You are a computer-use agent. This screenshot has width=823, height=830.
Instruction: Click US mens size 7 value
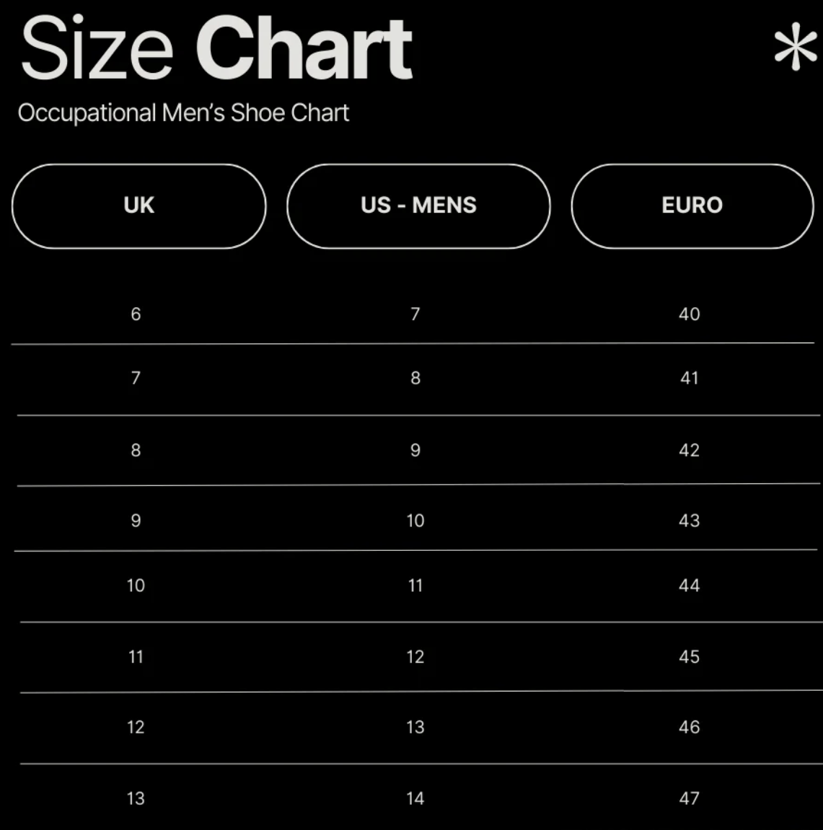tap(415, 314)
